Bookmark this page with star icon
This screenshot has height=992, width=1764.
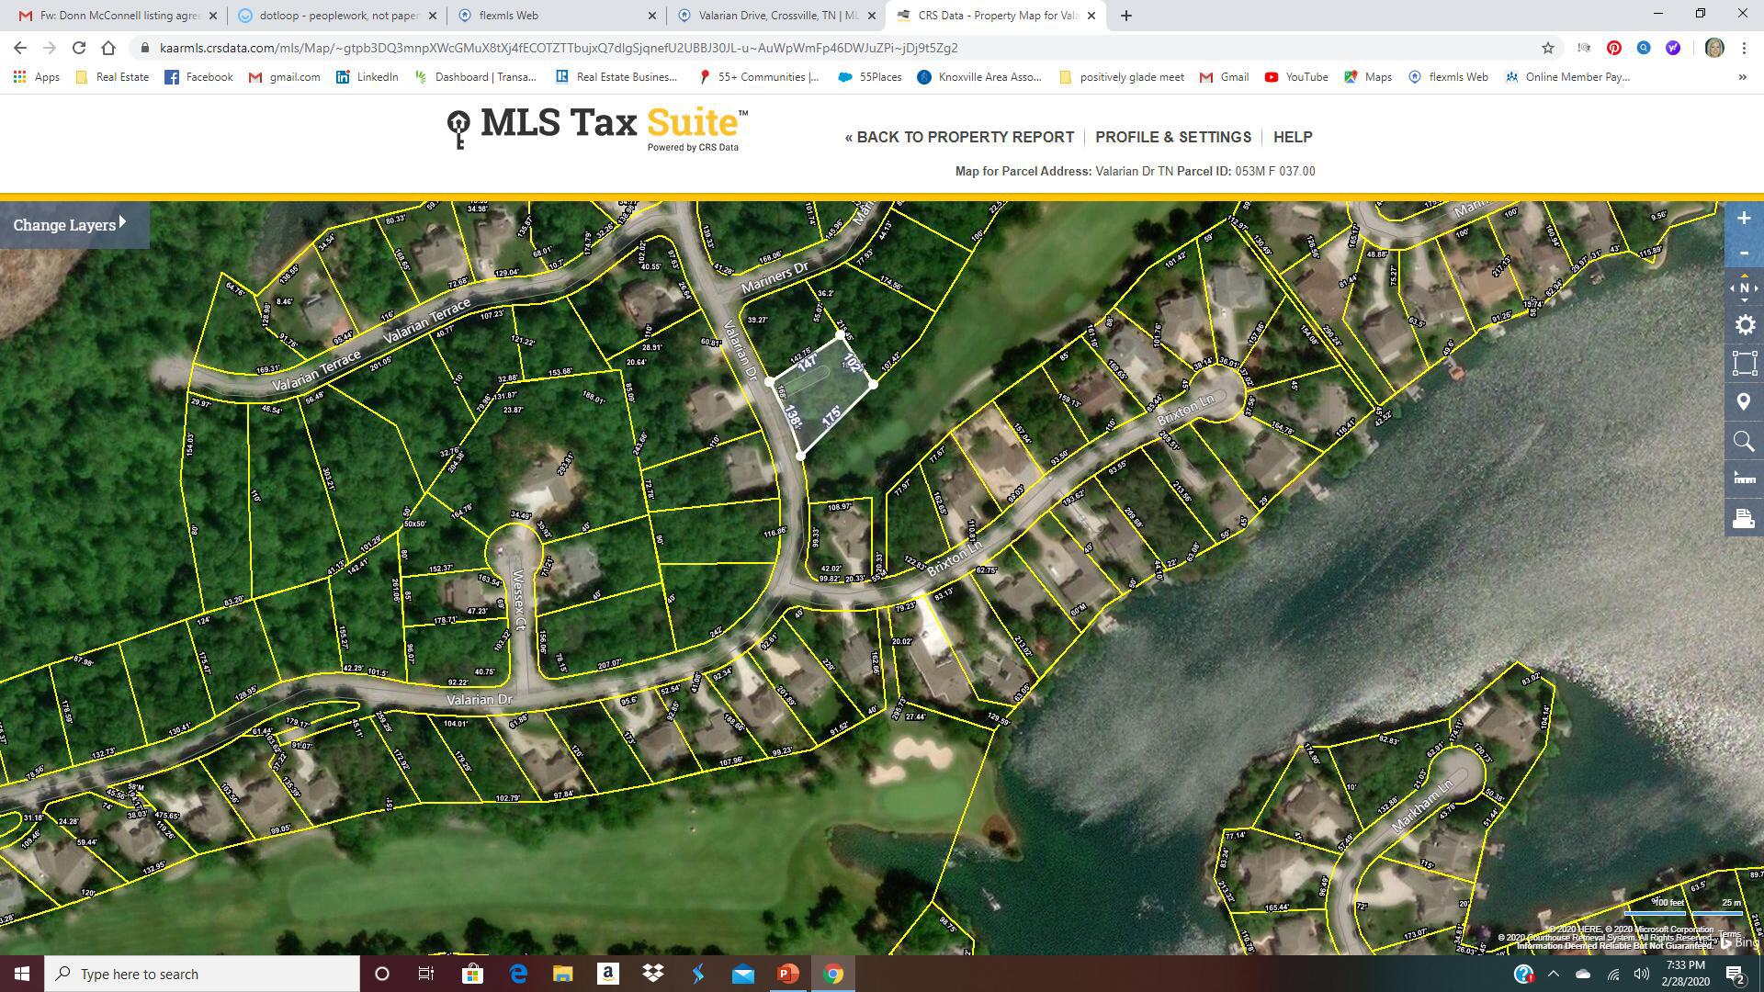pos(1548,48)
